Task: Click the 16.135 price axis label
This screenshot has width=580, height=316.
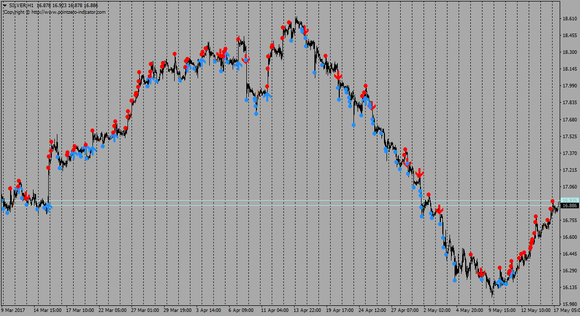Action: pyautogui.click(x=570, y=288)
